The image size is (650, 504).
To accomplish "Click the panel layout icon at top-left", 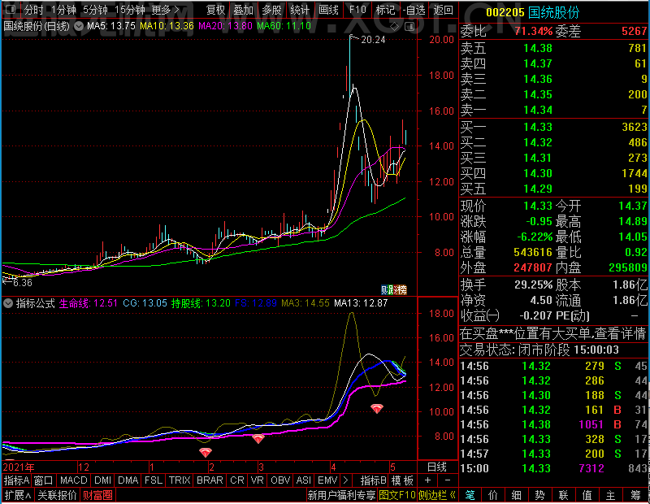I will pyautogui.click(x=11, y=9).
